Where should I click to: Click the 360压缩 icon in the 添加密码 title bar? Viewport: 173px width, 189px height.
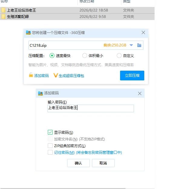[x=40, y=93]
